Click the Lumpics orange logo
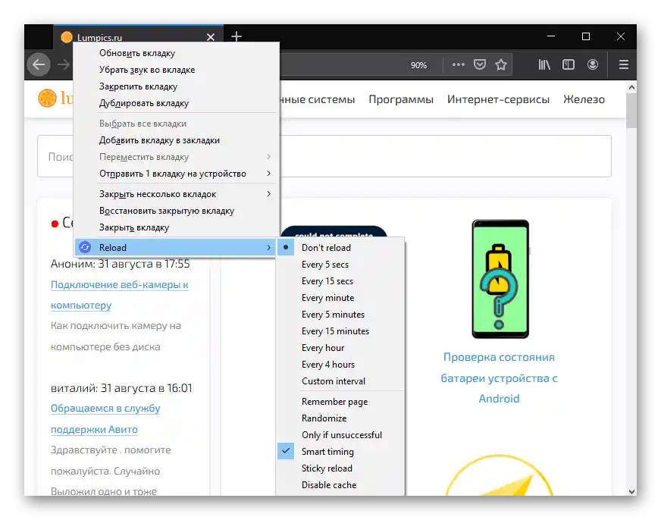661x520 pixels. click(x=47, y=99)
